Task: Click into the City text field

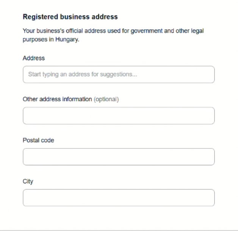Action: (119, 198)
